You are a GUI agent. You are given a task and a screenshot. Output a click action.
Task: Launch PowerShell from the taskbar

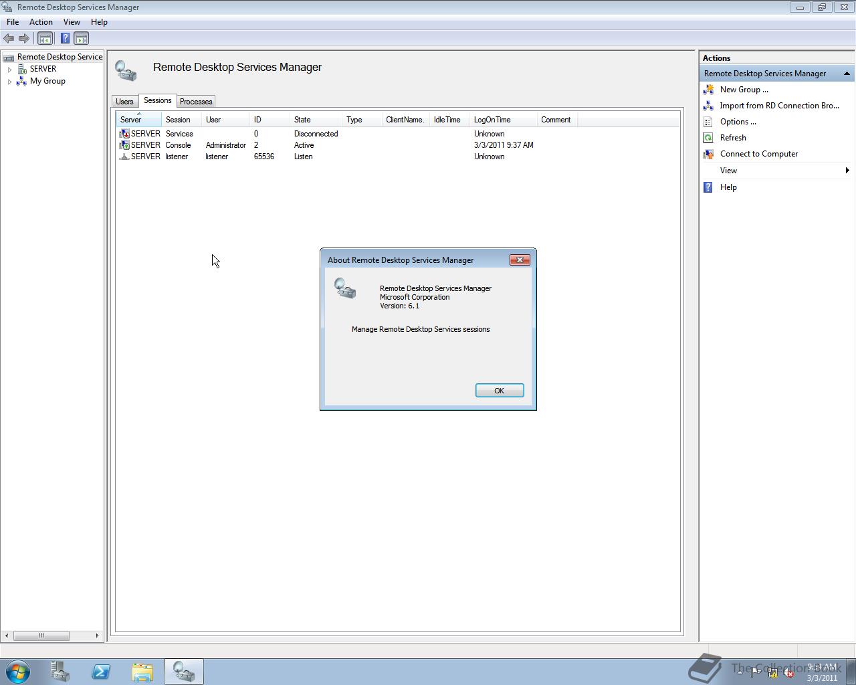pyautogui.click(x=101, y=672)
